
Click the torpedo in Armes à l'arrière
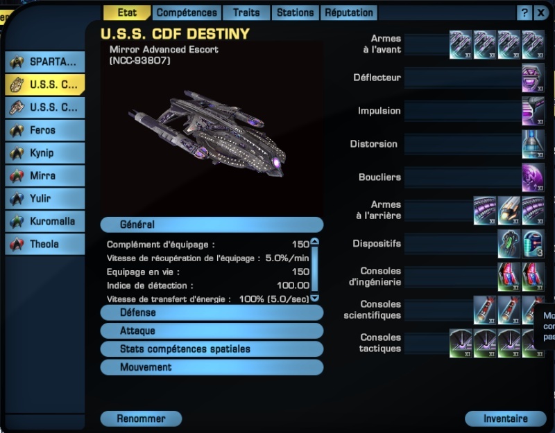509,211
